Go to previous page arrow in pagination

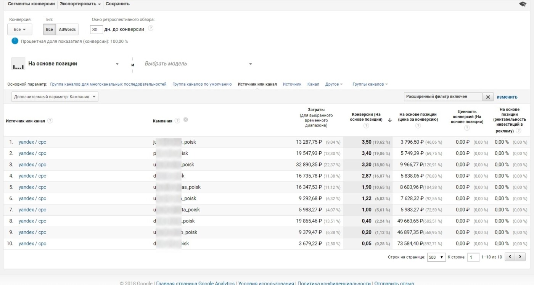click(510, 257)
